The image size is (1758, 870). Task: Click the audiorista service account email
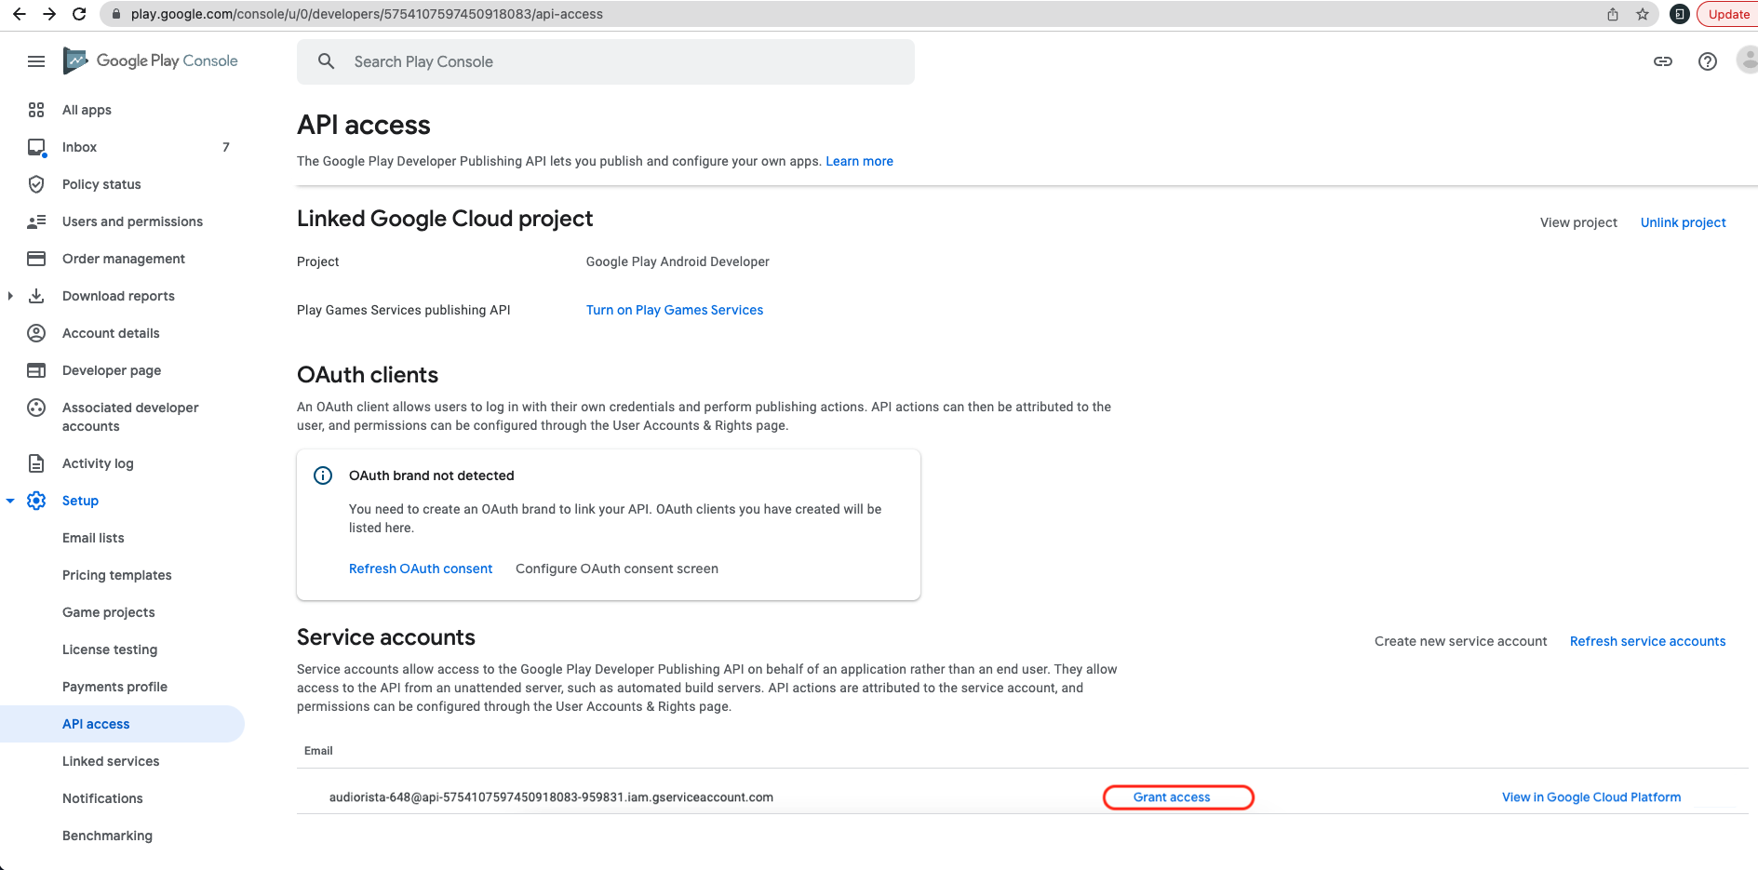point(551,797)
